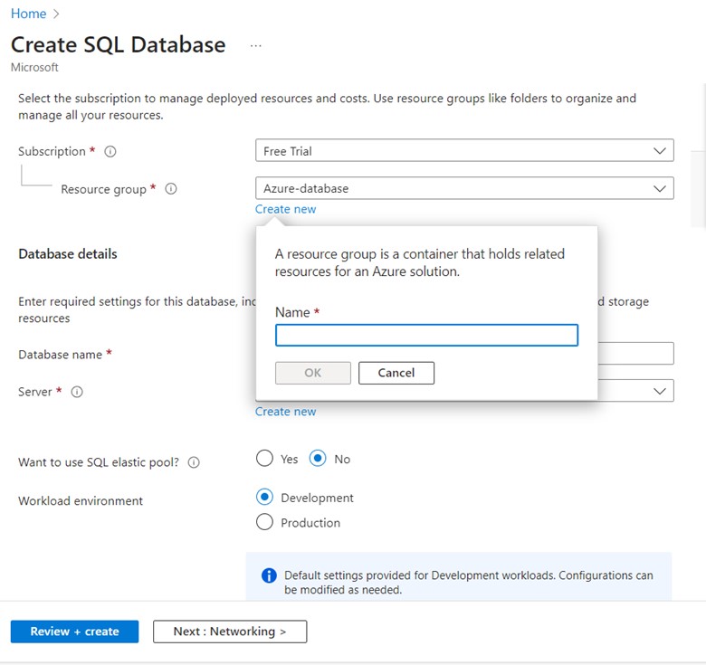Image resolution: width=706 pixels, height=665 pixels.
Task: Click the info icon in the Development banner
Action: tap(269, 575)
